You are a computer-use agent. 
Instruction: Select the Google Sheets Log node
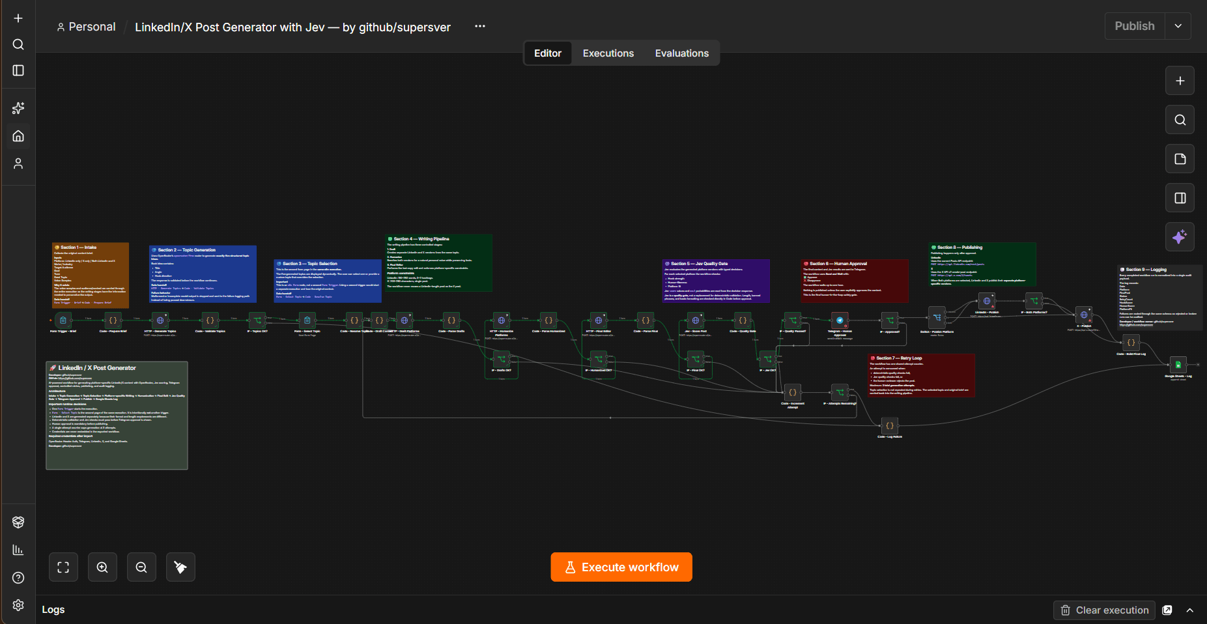click(1178, 365)
